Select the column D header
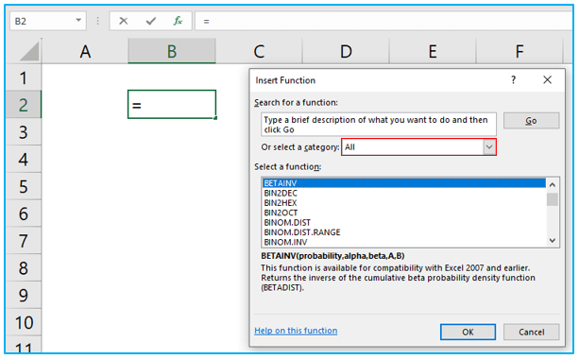 point(346,51)
